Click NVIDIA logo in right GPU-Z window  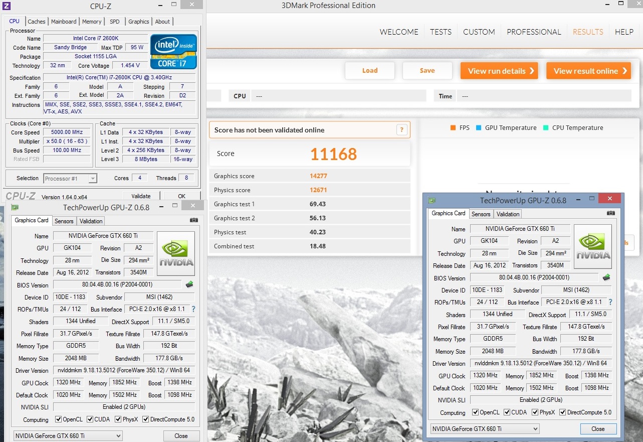592,246
